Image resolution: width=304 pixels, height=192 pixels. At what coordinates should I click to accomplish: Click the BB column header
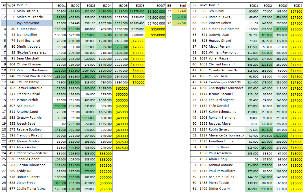tap(169, 5)
